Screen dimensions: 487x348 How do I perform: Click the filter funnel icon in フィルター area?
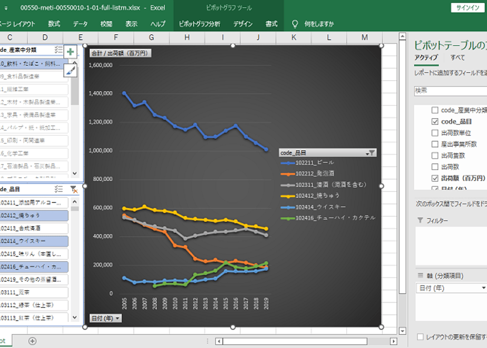[420, 220]
